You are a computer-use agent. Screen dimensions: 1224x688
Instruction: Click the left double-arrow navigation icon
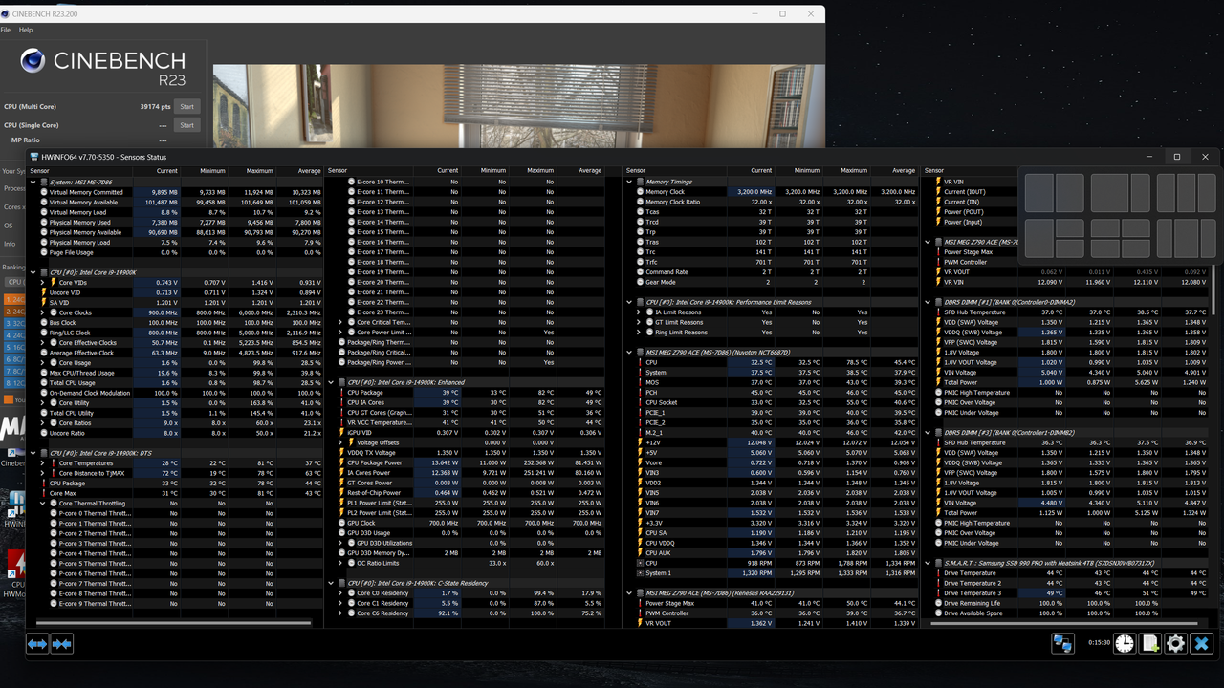(x=36, y=643)
